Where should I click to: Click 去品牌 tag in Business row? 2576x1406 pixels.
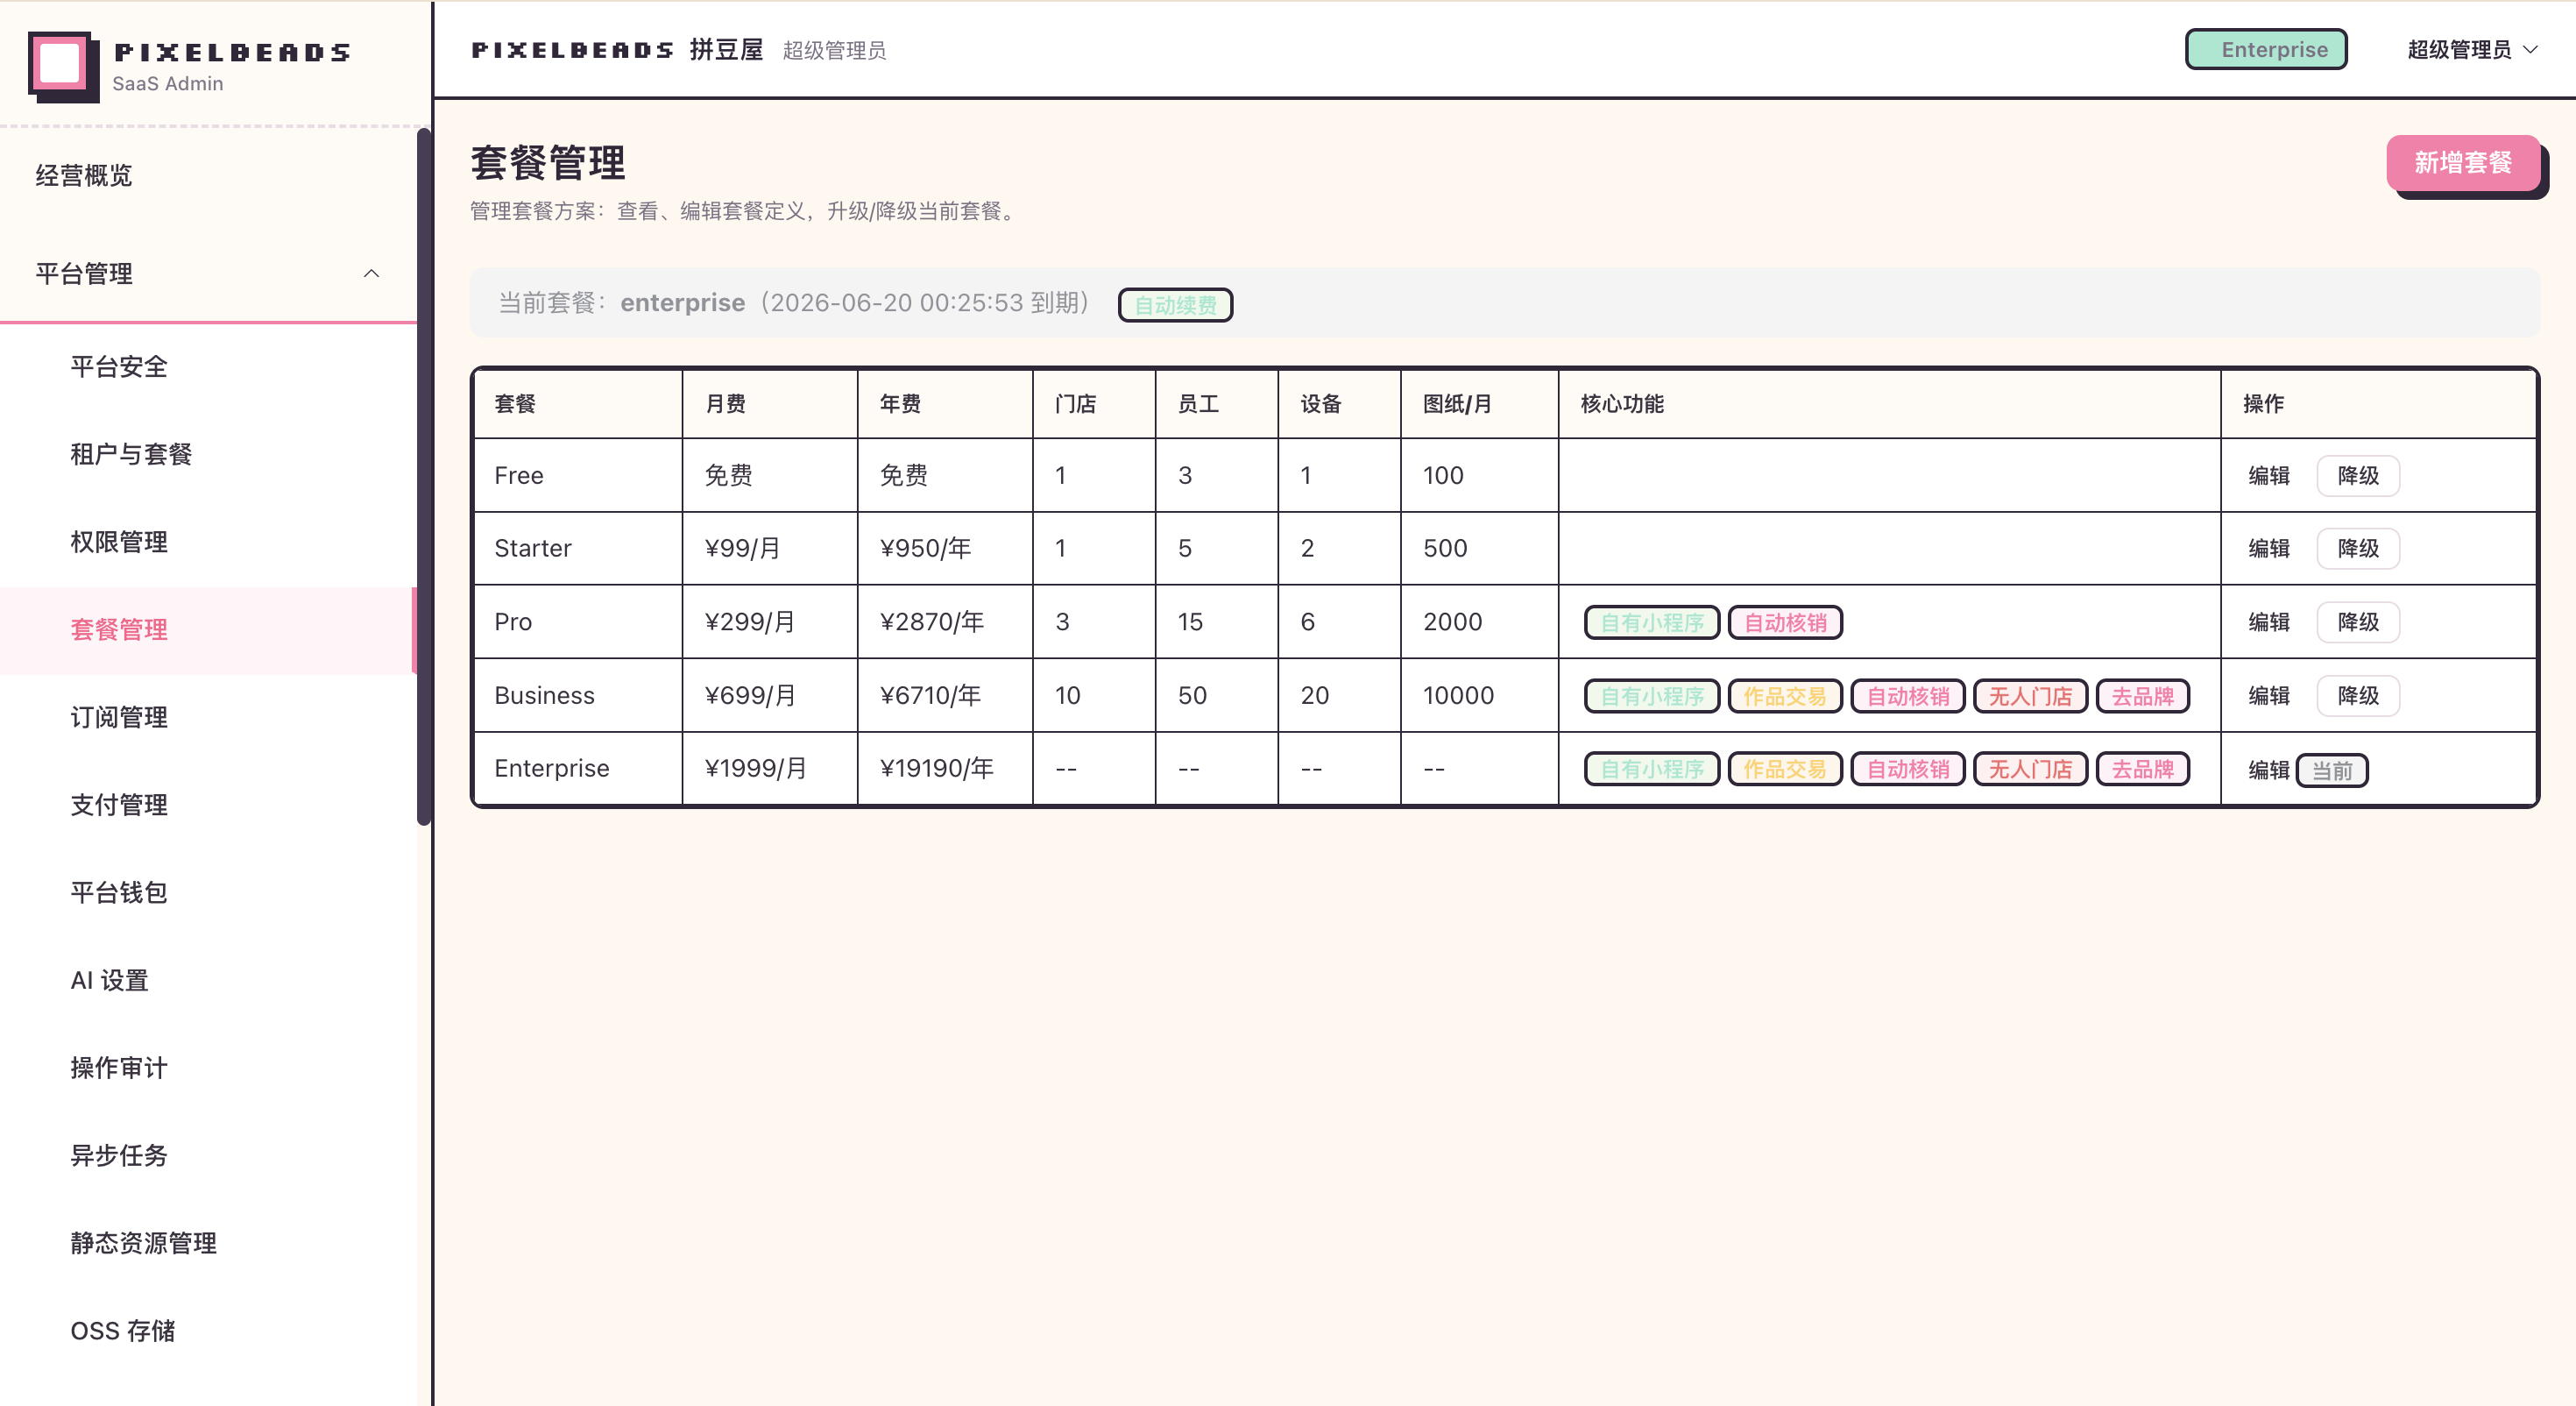(x=2142, y=695)
